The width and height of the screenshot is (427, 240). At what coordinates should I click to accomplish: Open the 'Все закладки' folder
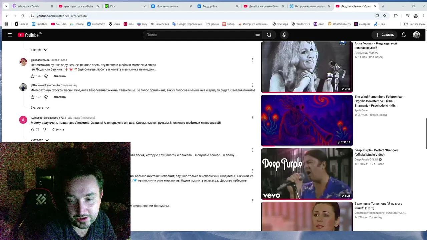coord(415,24)
